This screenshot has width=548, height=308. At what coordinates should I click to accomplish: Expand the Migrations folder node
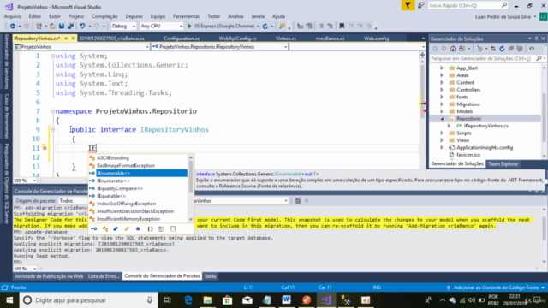442,104
